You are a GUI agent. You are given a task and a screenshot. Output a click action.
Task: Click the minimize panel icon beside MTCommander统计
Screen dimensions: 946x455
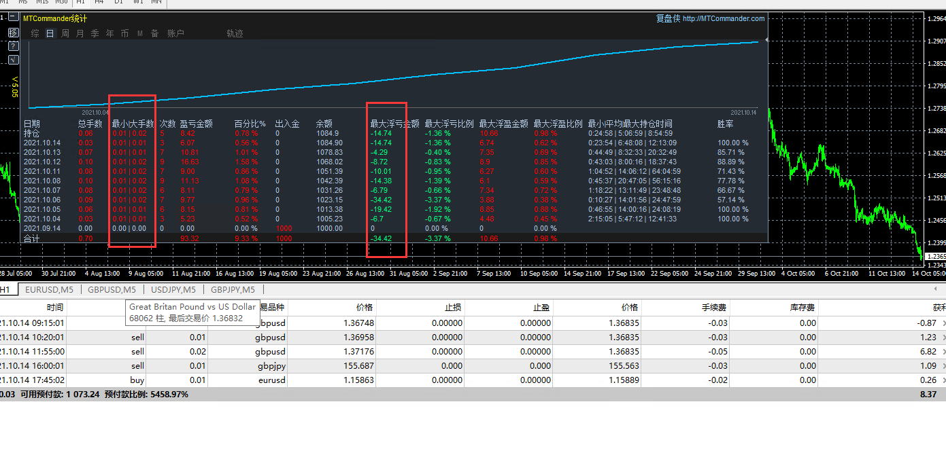[14, 16]
